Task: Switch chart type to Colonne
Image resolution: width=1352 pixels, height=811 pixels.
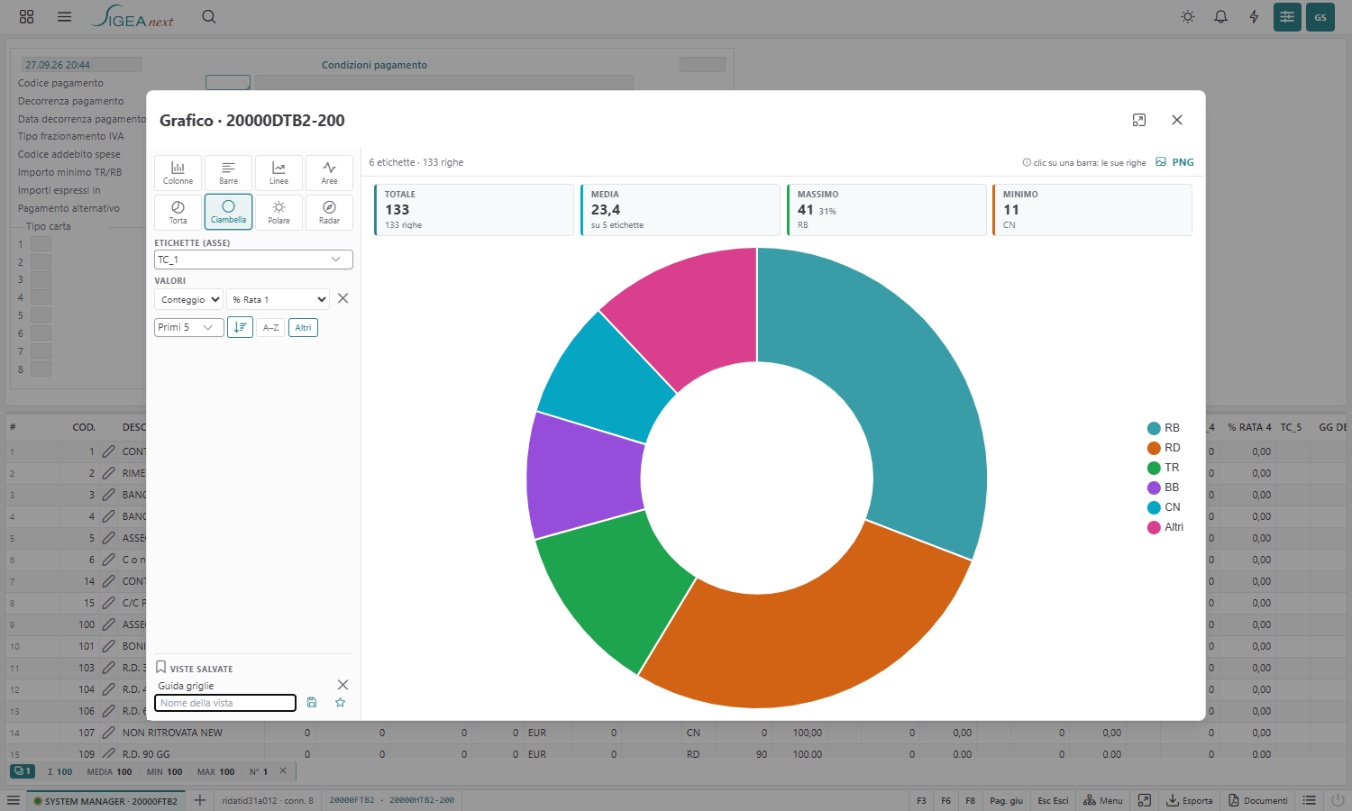Action: coord(178,173)
